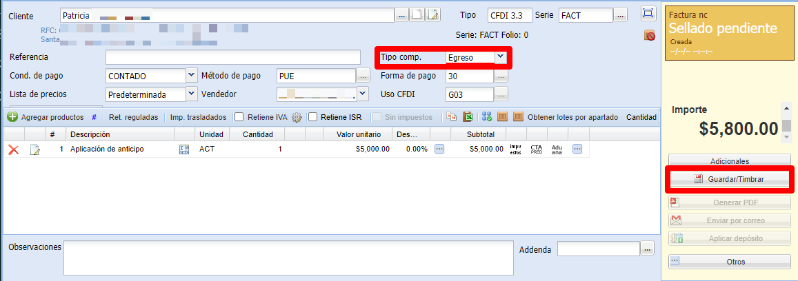The width and height of the screenshot is (798, 281).
Task: Enable the Retiene IVA checkbox
Action: click(239, 117)
